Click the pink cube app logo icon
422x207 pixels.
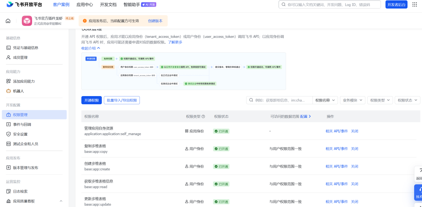click(27, 21)
